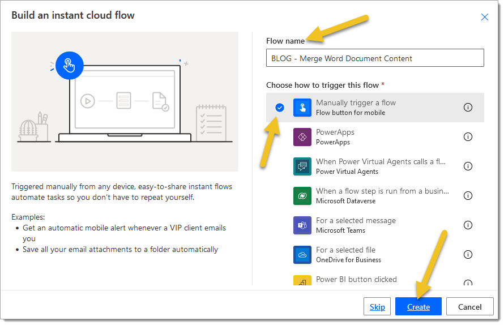Select For a selected message trigger

point(375,225)
